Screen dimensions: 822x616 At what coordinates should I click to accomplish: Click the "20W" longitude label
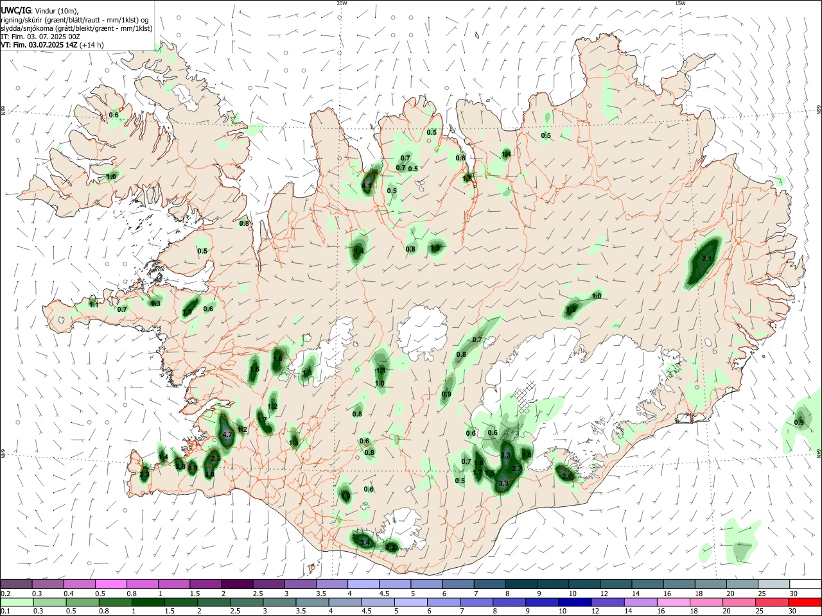tap(342, 3)
